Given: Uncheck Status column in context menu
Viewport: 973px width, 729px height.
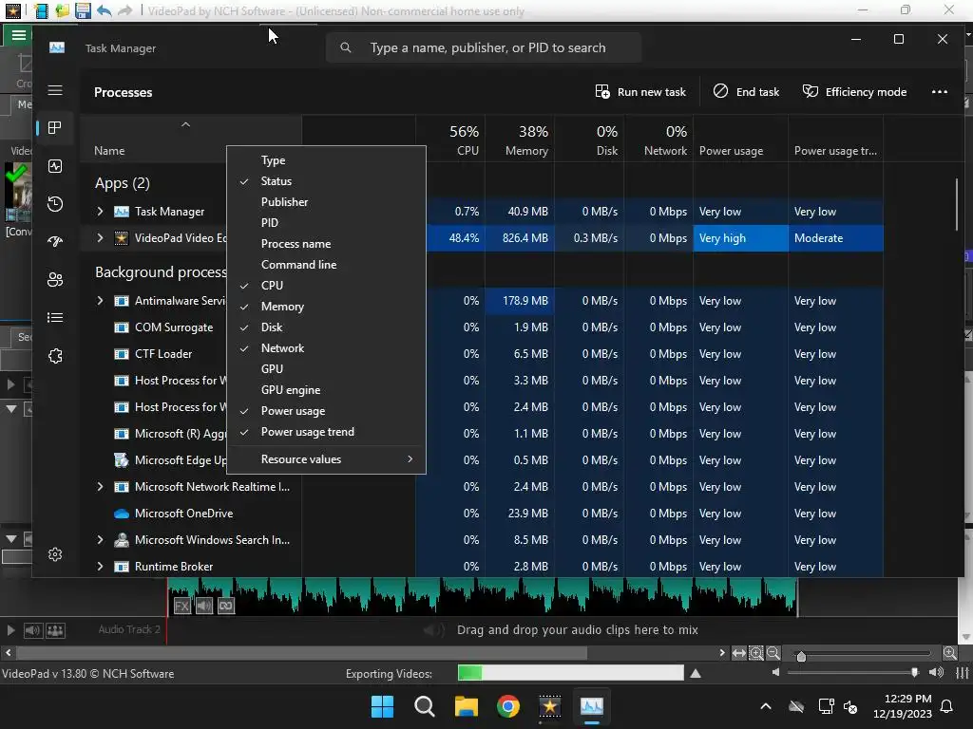Looking at the screenshot, I should [x=327, y=181].
